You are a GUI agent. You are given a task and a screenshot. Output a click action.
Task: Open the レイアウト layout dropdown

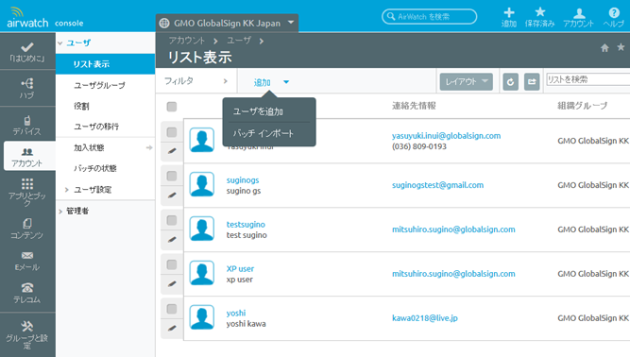pyautogui.click(x=466, y=82)
